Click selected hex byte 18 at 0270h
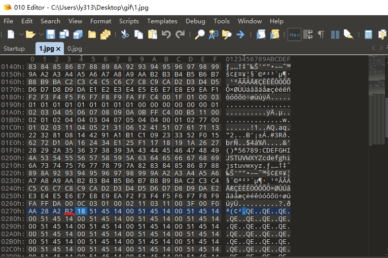388x258 pixels. [81, 211]
